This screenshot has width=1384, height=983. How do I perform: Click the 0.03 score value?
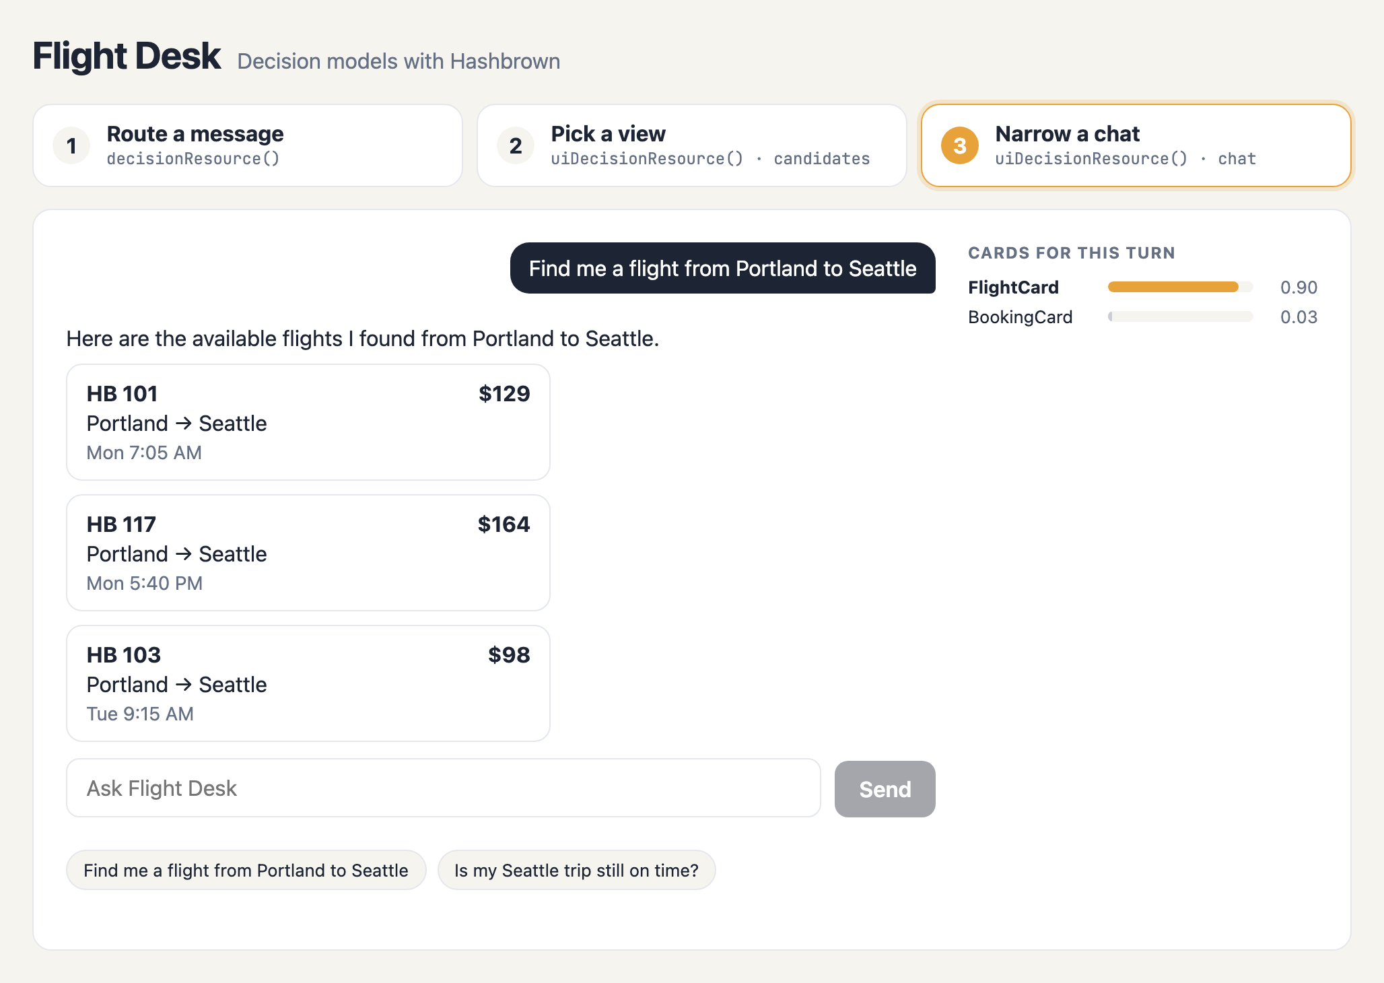[x=1299, y=317]
